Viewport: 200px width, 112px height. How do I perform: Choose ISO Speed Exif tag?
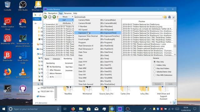(97, 30)
